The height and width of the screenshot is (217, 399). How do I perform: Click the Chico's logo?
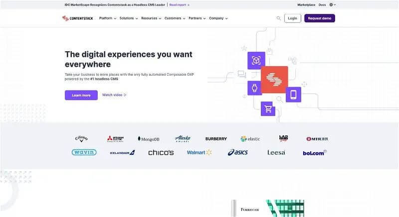click(161, 152)
